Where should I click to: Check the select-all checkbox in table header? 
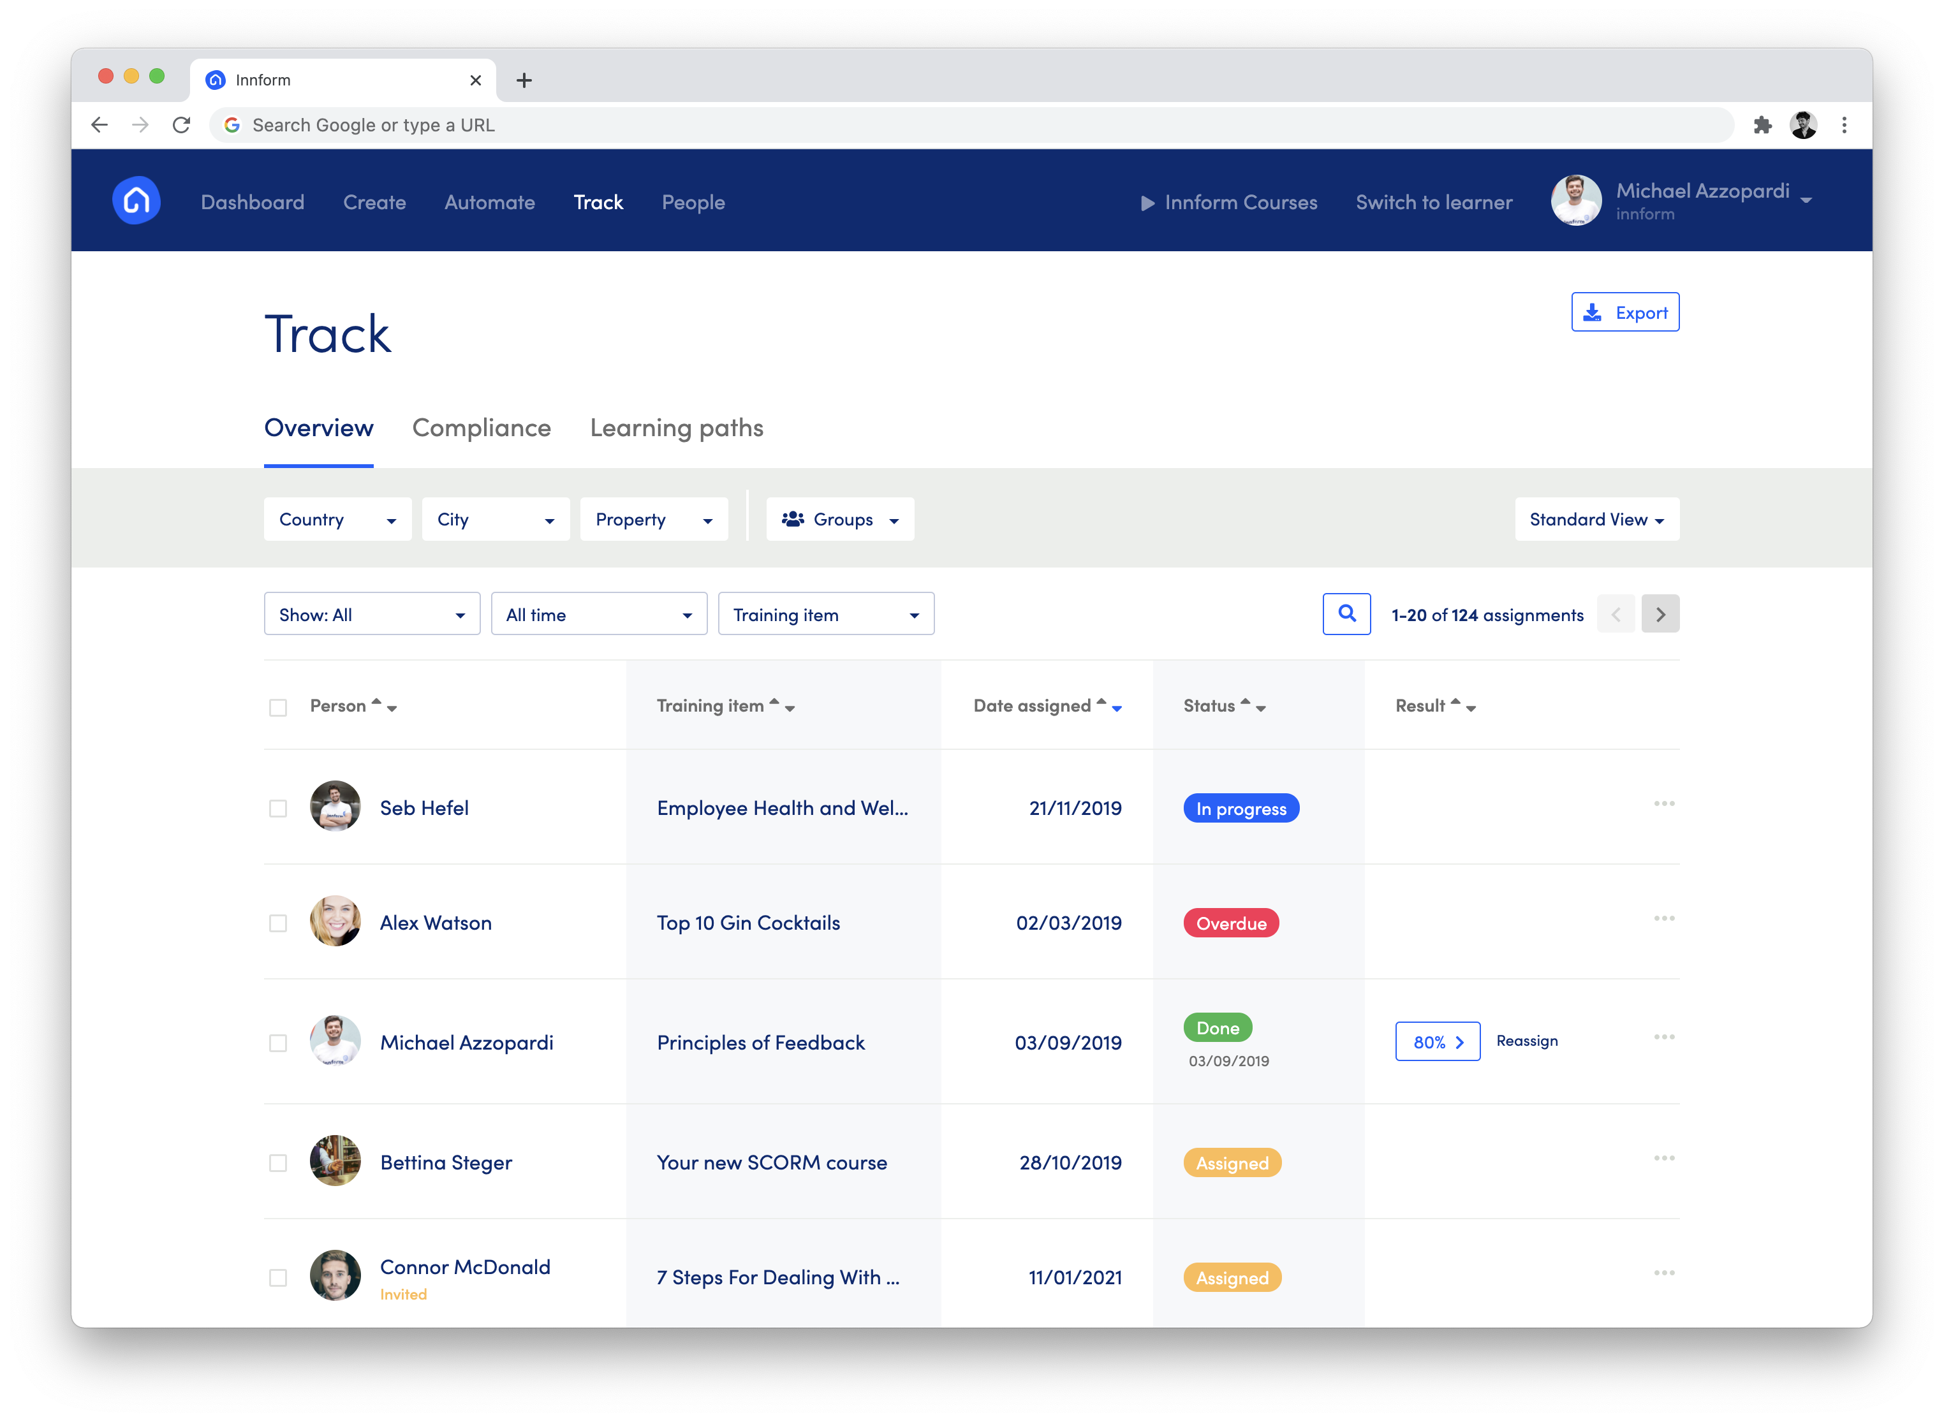(278, 708)
